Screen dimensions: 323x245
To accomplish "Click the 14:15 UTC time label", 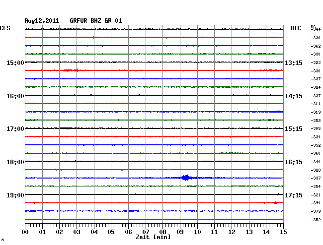I will point(294,96).
